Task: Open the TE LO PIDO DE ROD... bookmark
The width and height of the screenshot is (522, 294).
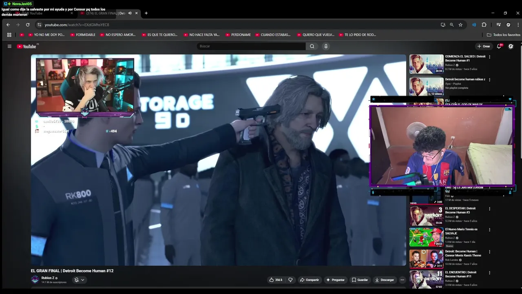Action: click(357, 35)
